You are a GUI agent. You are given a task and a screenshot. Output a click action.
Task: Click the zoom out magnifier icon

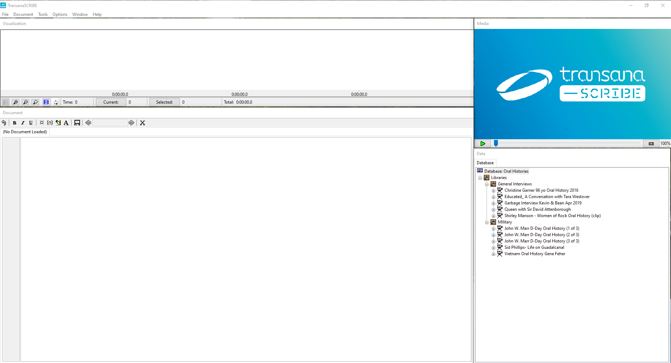point(25,102)
